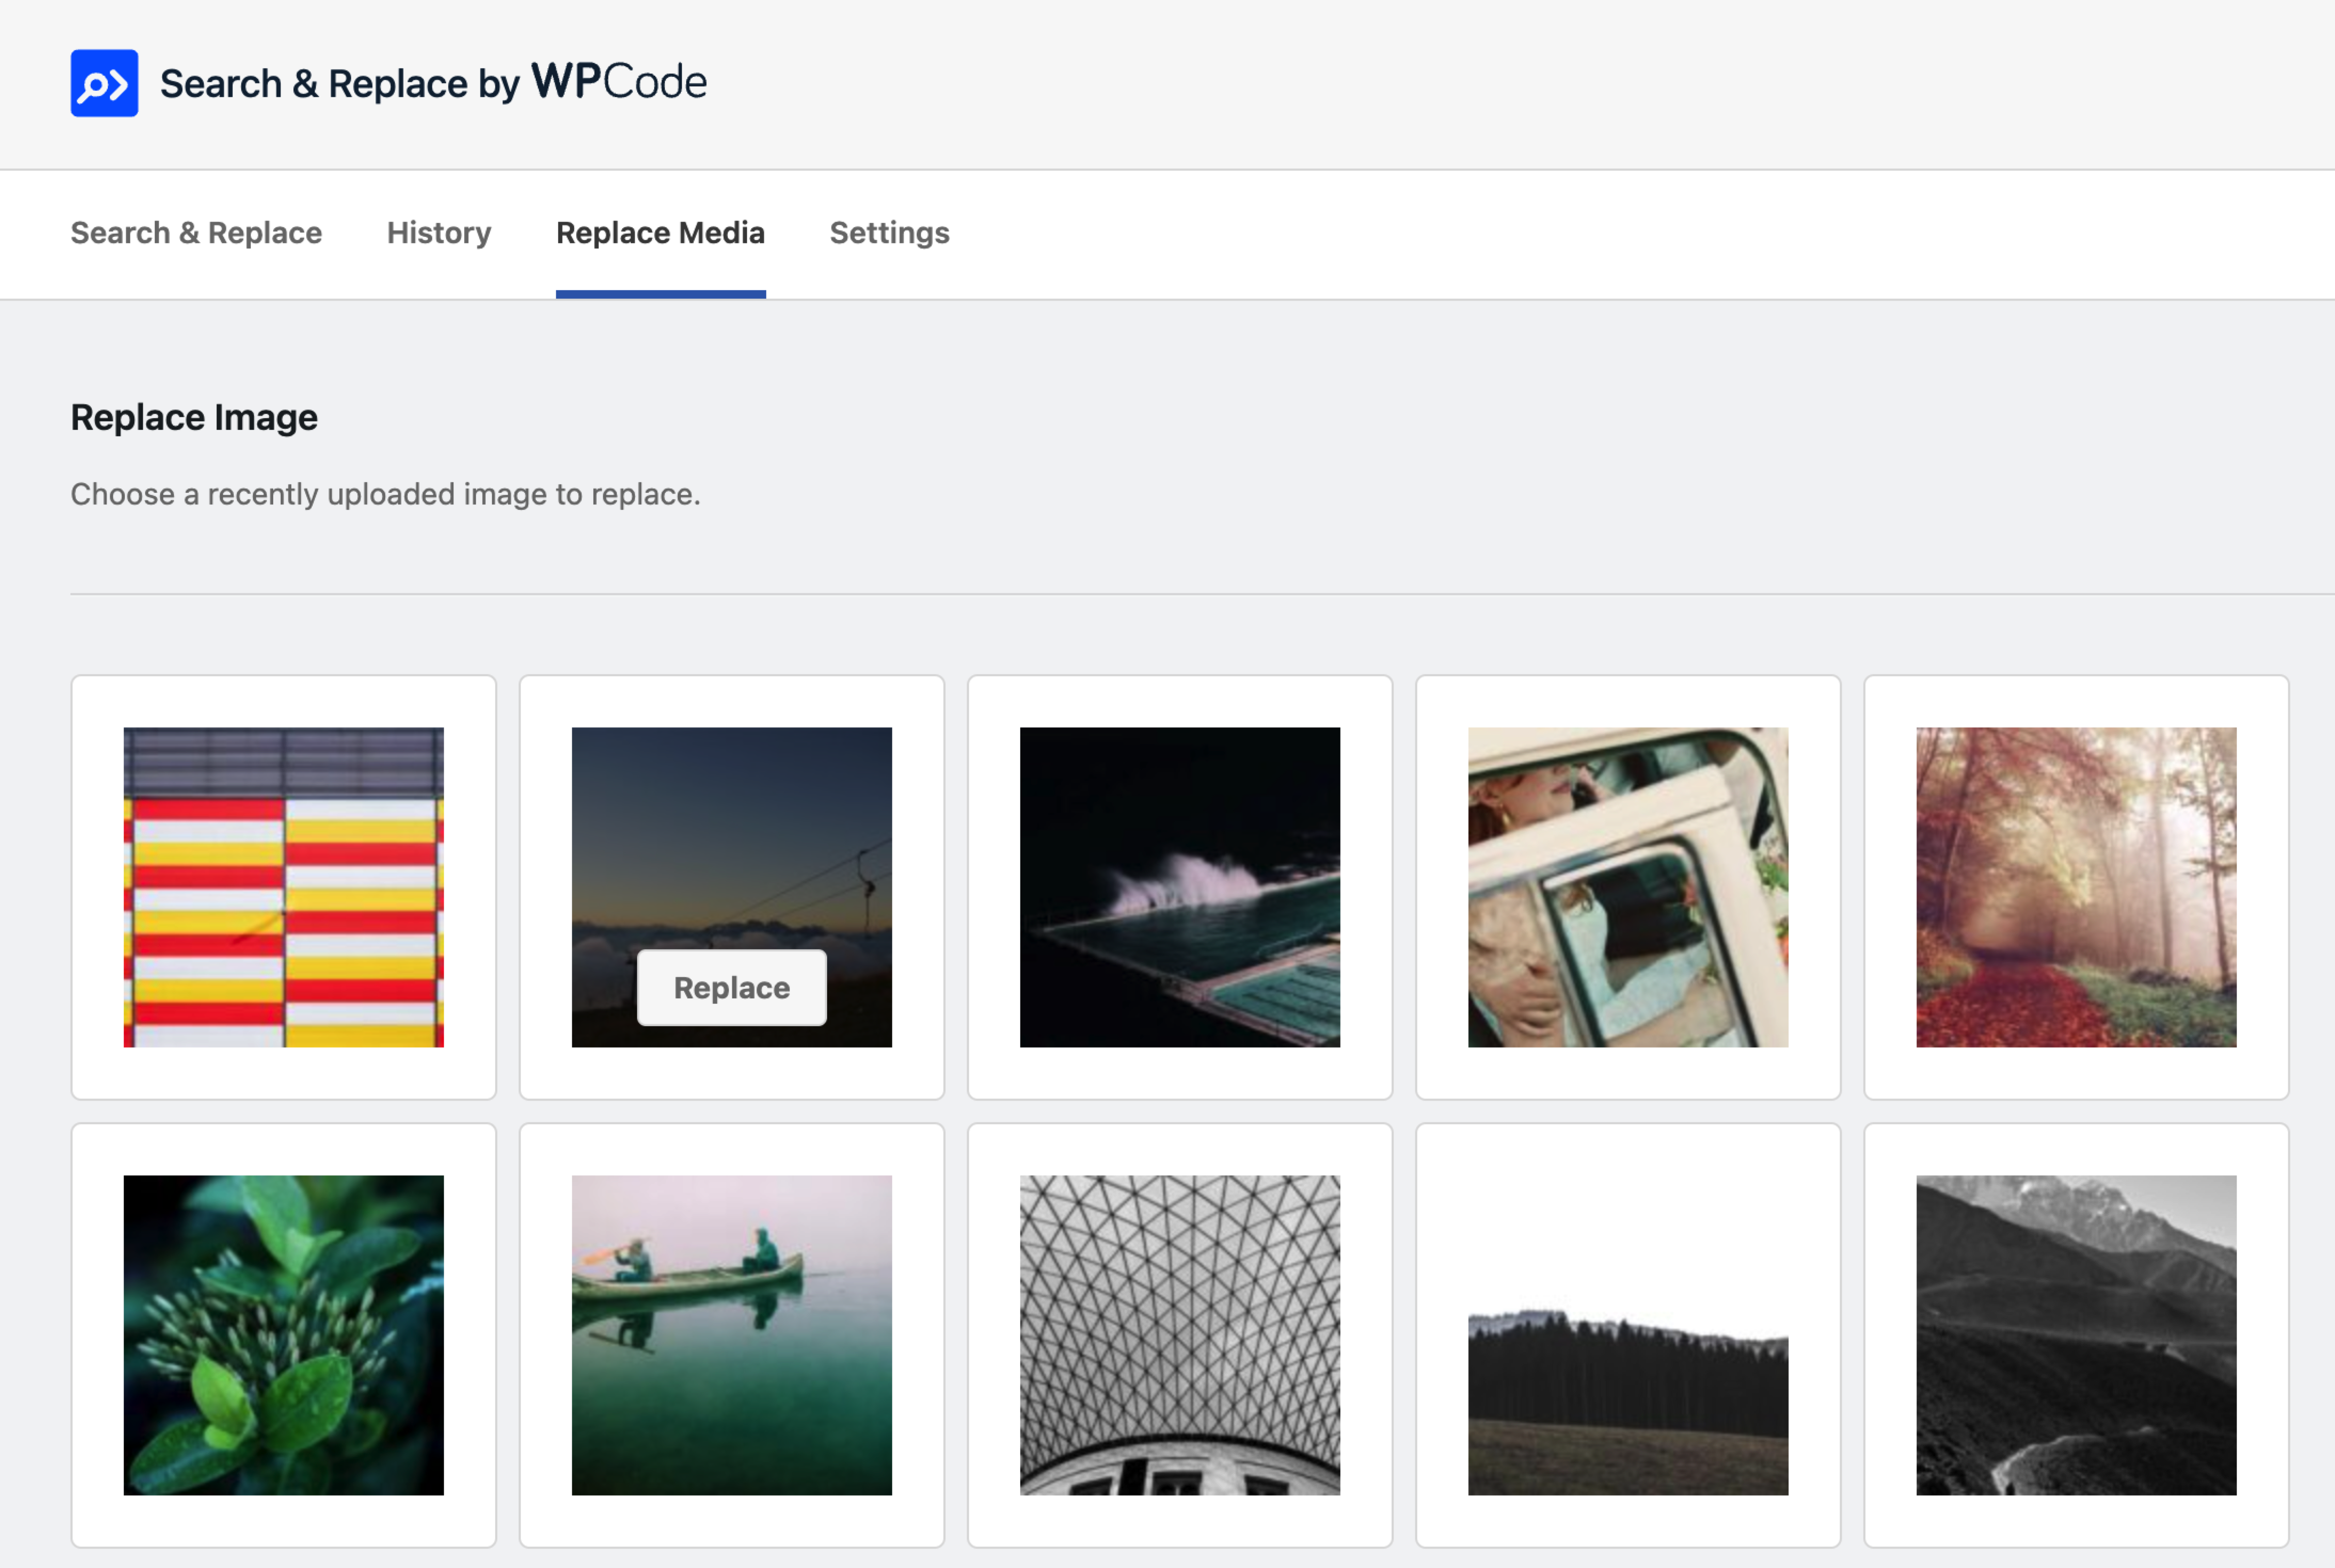The width and height of the screenshot is (2335, 1568).
Task: Open the Search & Replace tab
Action: pyautogui.click(x=196, y=233)
